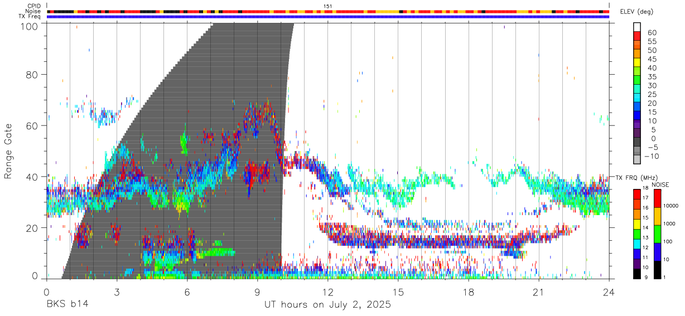This screenshot has height=316, width=685.
Task: Pick the light gray ELEV segment below -10
Action: click(x=638, y=160)
